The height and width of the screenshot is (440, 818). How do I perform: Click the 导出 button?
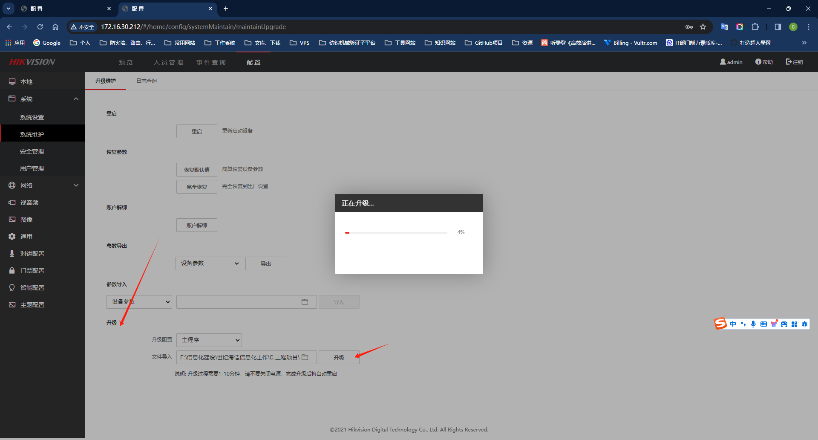point(266,263)
